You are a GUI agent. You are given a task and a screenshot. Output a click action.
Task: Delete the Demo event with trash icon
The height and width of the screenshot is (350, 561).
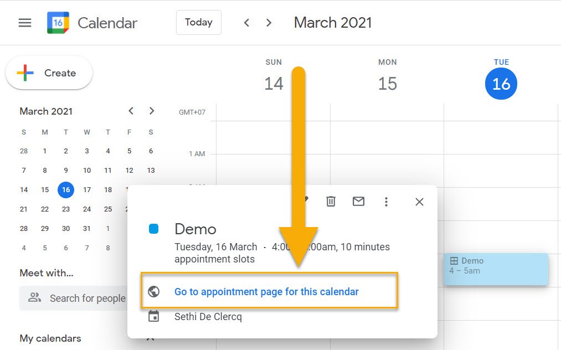coord(331,202)
